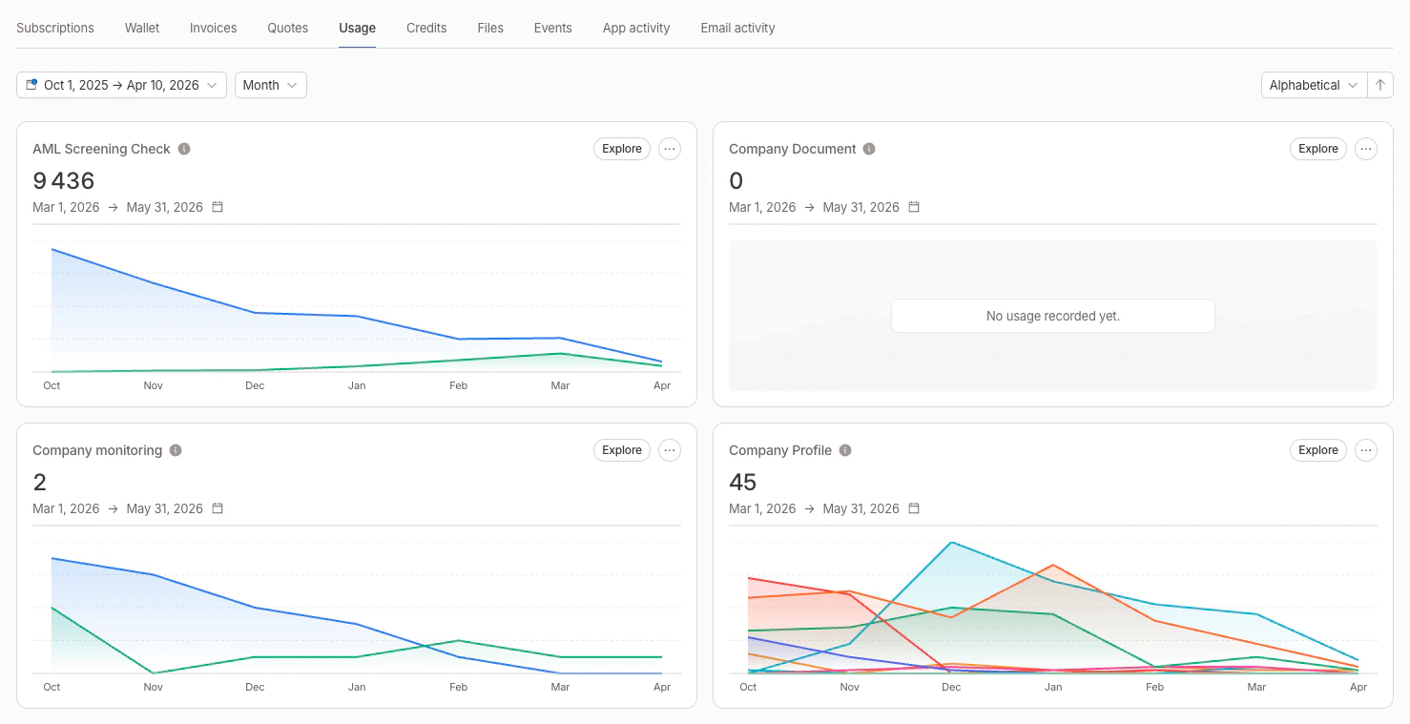This screenshot has height=724, width=1410.
Task: View the Email activity tab
Action: tap(737, 28)
